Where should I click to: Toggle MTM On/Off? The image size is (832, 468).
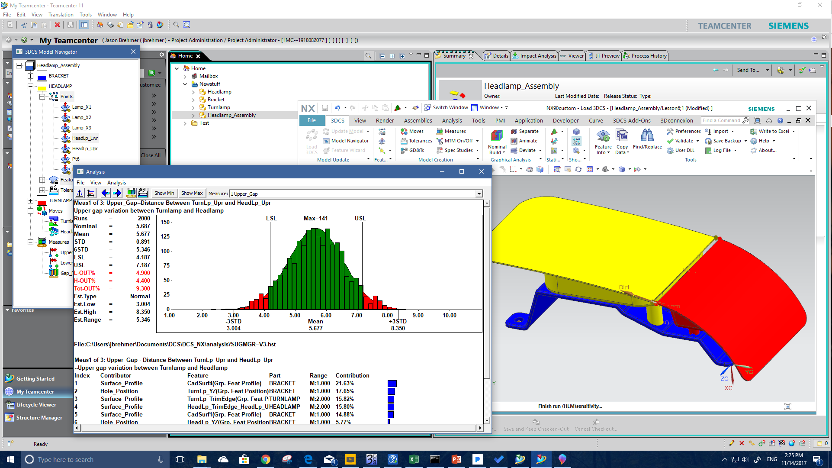[x=456, y=141]
